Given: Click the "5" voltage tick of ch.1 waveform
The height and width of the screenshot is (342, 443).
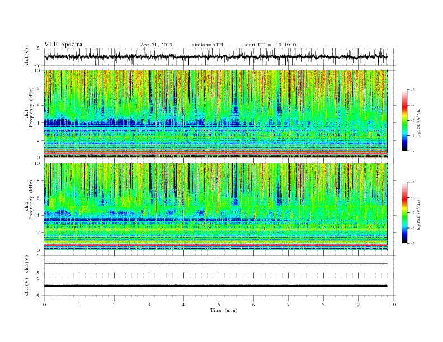Looking at the screenshot, I should (39, 48).
